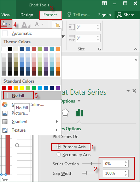Image resolution: width=140 pixels, height=182 pixels.
Task: Open the Format Data Series pane options arrow
Action: pyautogui.click(x=128, y=91)
